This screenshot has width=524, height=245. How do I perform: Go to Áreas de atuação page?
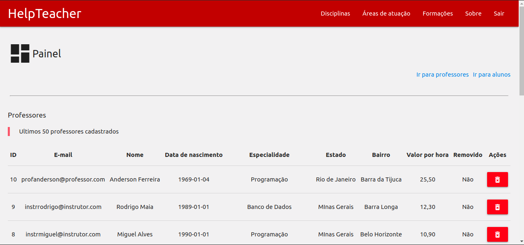point(386,14)
